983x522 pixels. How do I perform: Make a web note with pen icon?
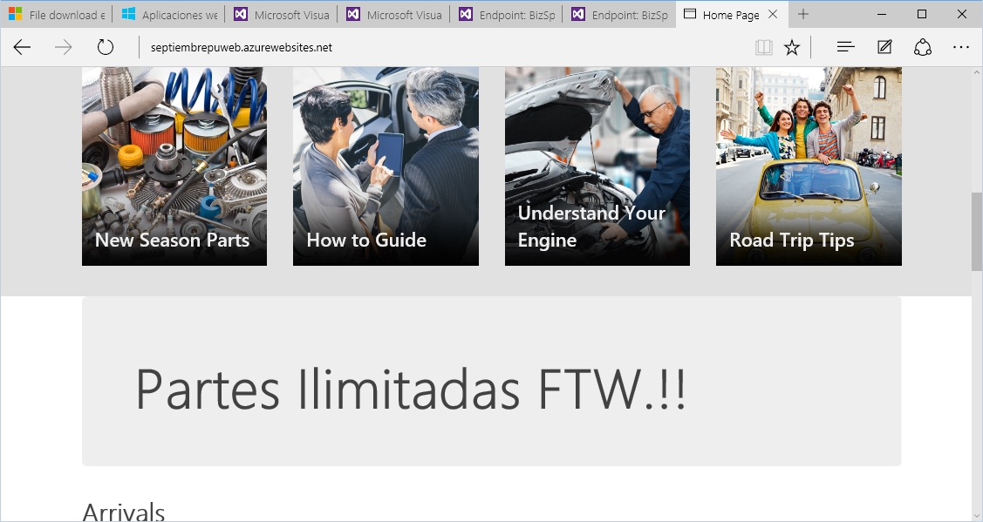point(884,47)
